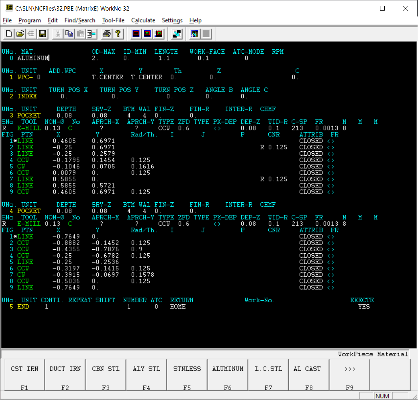Print the program using printer icon

coord(107,34)
